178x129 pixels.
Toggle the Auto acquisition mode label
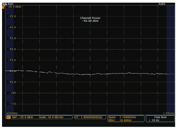[162, 4]
